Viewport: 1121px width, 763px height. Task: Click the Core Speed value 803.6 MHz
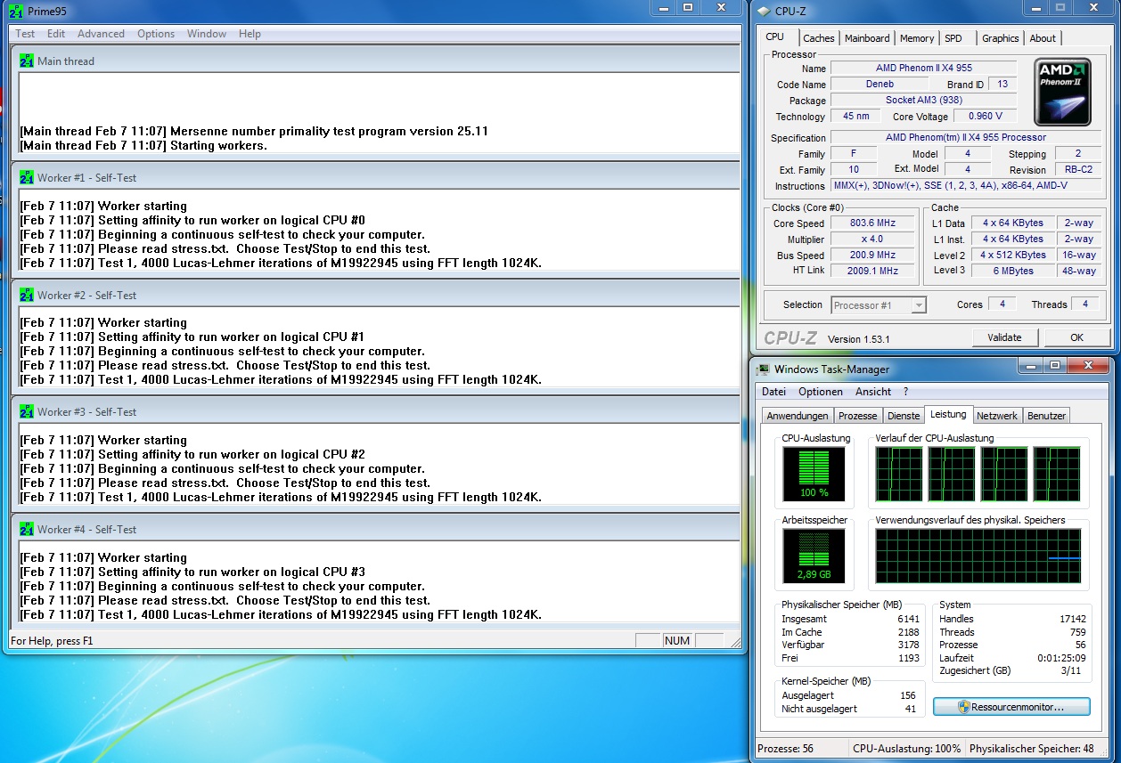coord(872,223)
